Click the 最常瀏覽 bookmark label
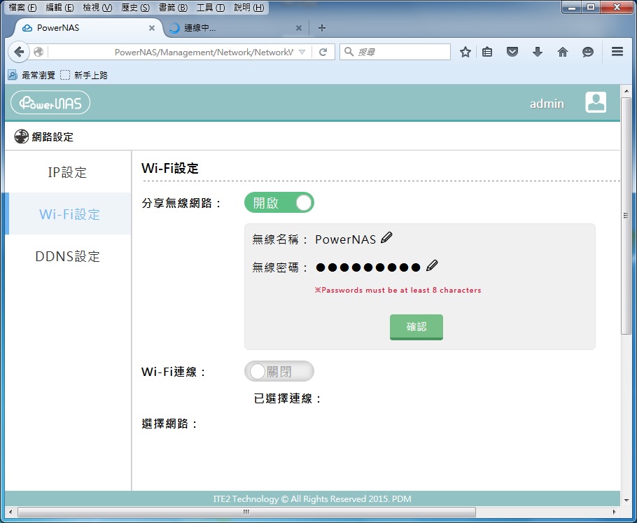The image size is (637, 523). (38, 75)
